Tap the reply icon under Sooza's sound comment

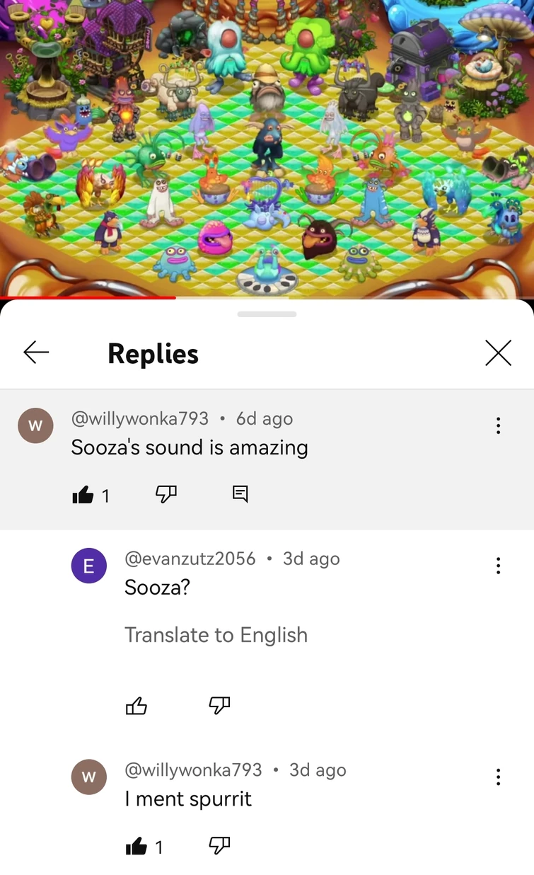[240, 494]
